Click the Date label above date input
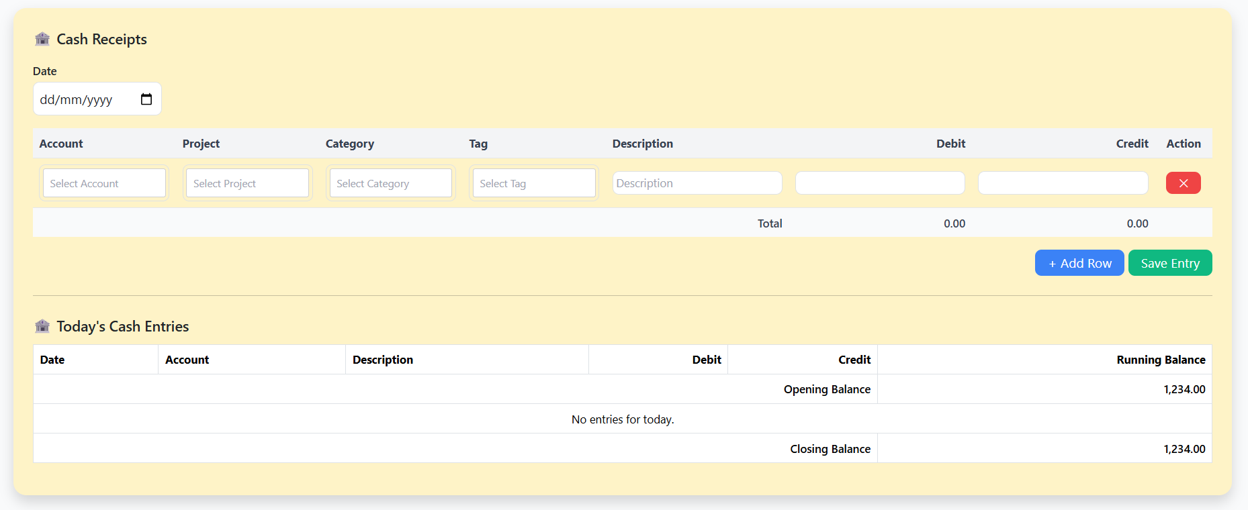 tap(45, 71)
